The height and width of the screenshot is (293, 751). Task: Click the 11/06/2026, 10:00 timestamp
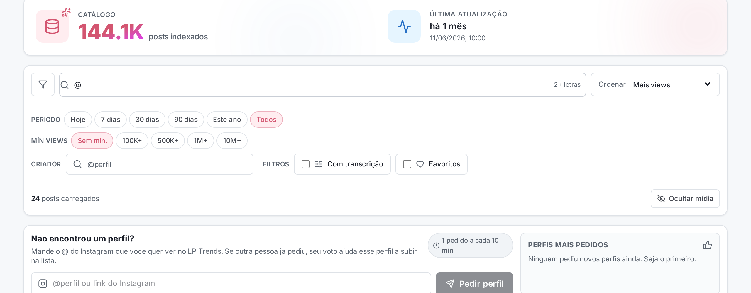click(x=458, y=38)
